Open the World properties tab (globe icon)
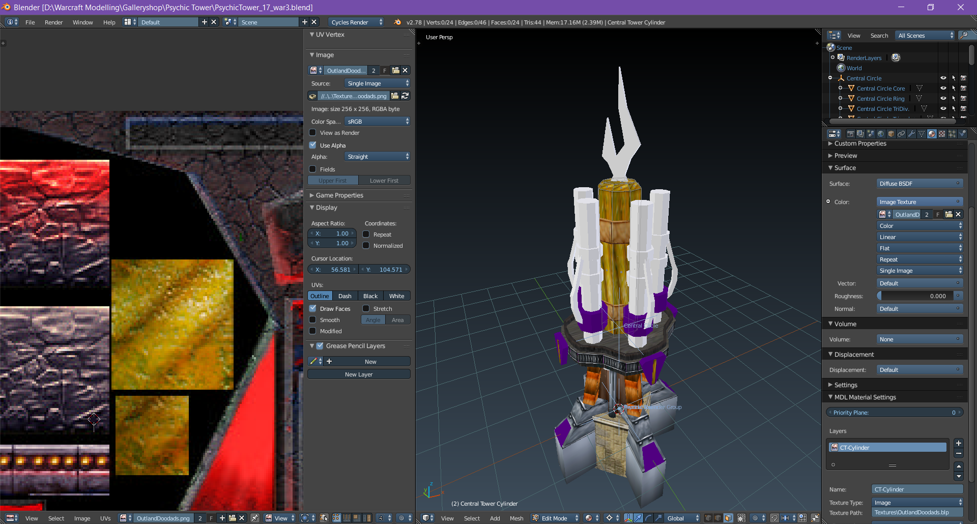 point(881,134)
